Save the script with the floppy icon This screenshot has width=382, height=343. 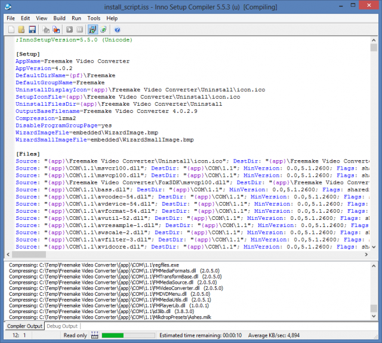[x=32, y=29]
